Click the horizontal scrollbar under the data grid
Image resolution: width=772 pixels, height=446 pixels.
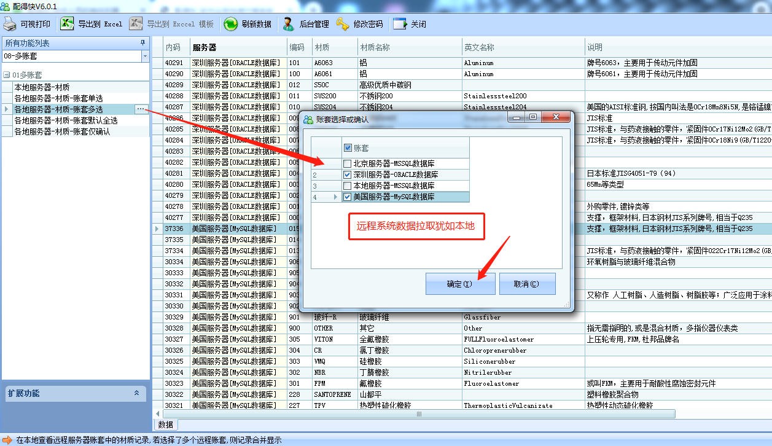420,414
